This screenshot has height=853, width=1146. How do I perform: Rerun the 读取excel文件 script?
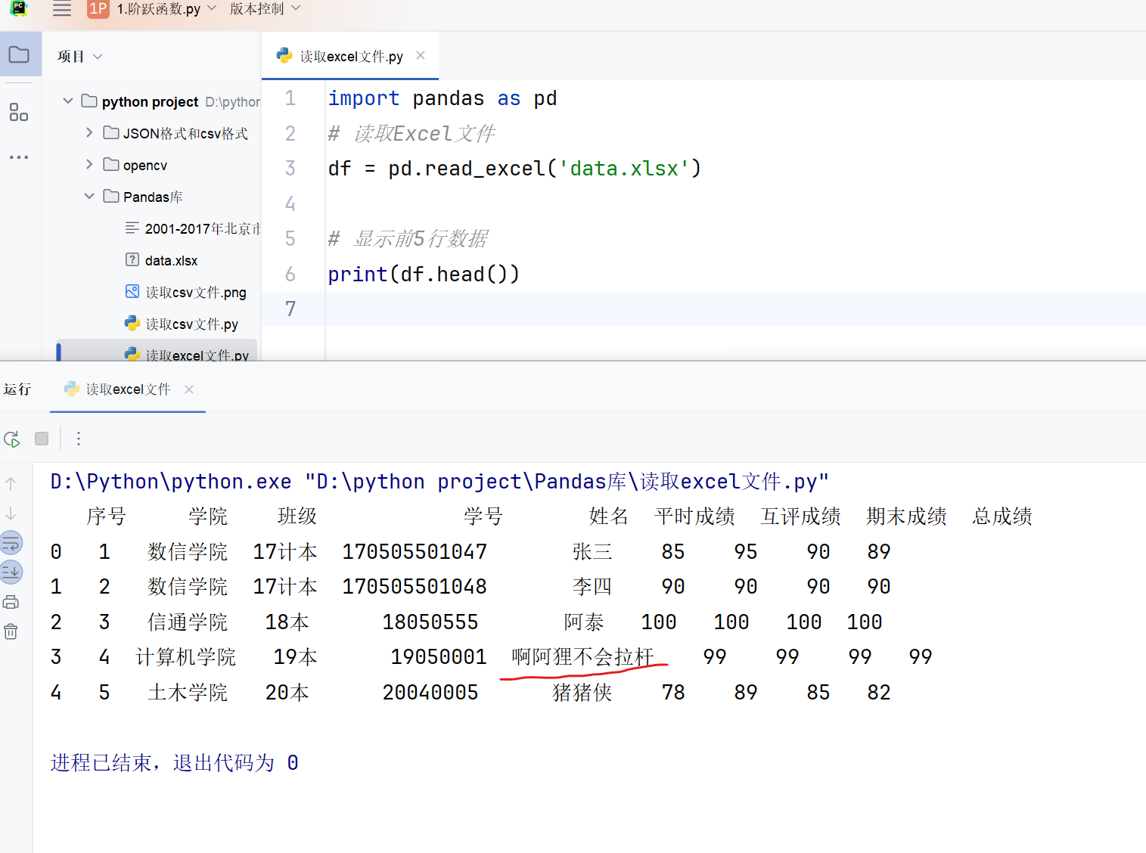click(x=12, y=439)
